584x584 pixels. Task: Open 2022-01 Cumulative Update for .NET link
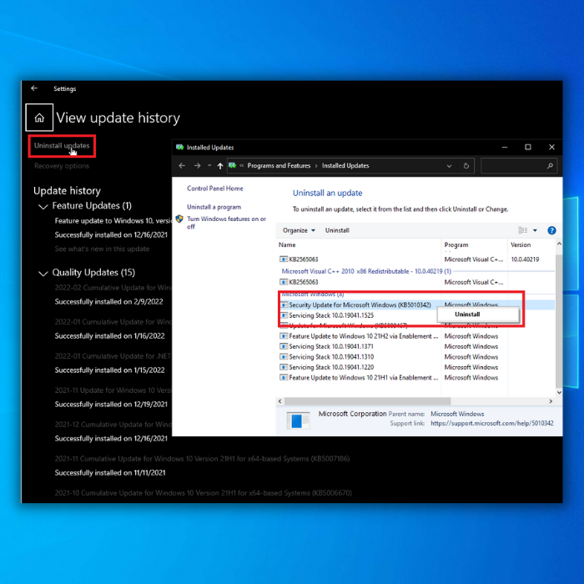click(x=113, y=356)
